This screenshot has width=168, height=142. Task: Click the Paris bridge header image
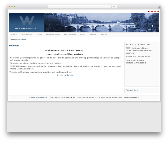point(101,22)
